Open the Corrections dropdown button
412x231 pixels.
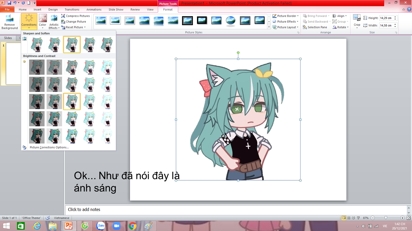[29, 22]
